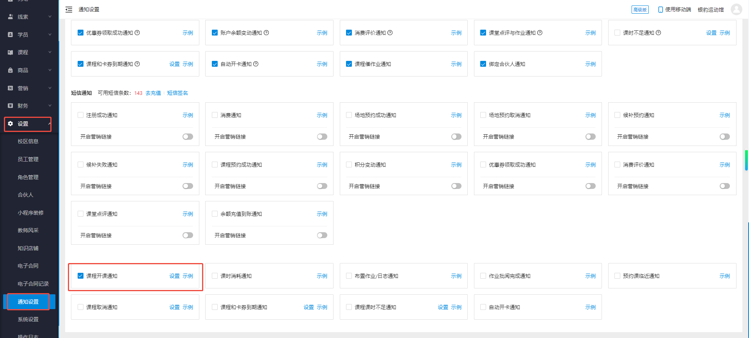The height and width of the screenshot is (338, 749).
Task: Click help icon next to 账户余额变动通知
Action: point(266,33)
